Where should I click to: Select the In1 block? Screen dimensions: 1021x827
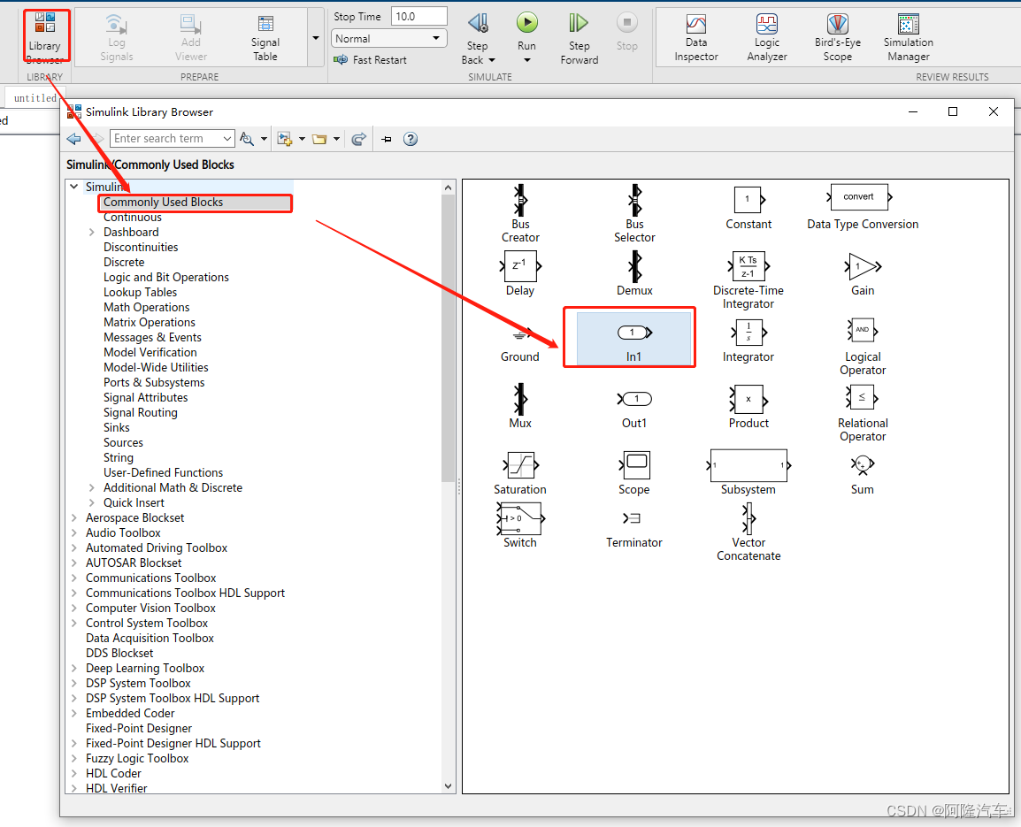pyautogui.click(x=633, y=339)
